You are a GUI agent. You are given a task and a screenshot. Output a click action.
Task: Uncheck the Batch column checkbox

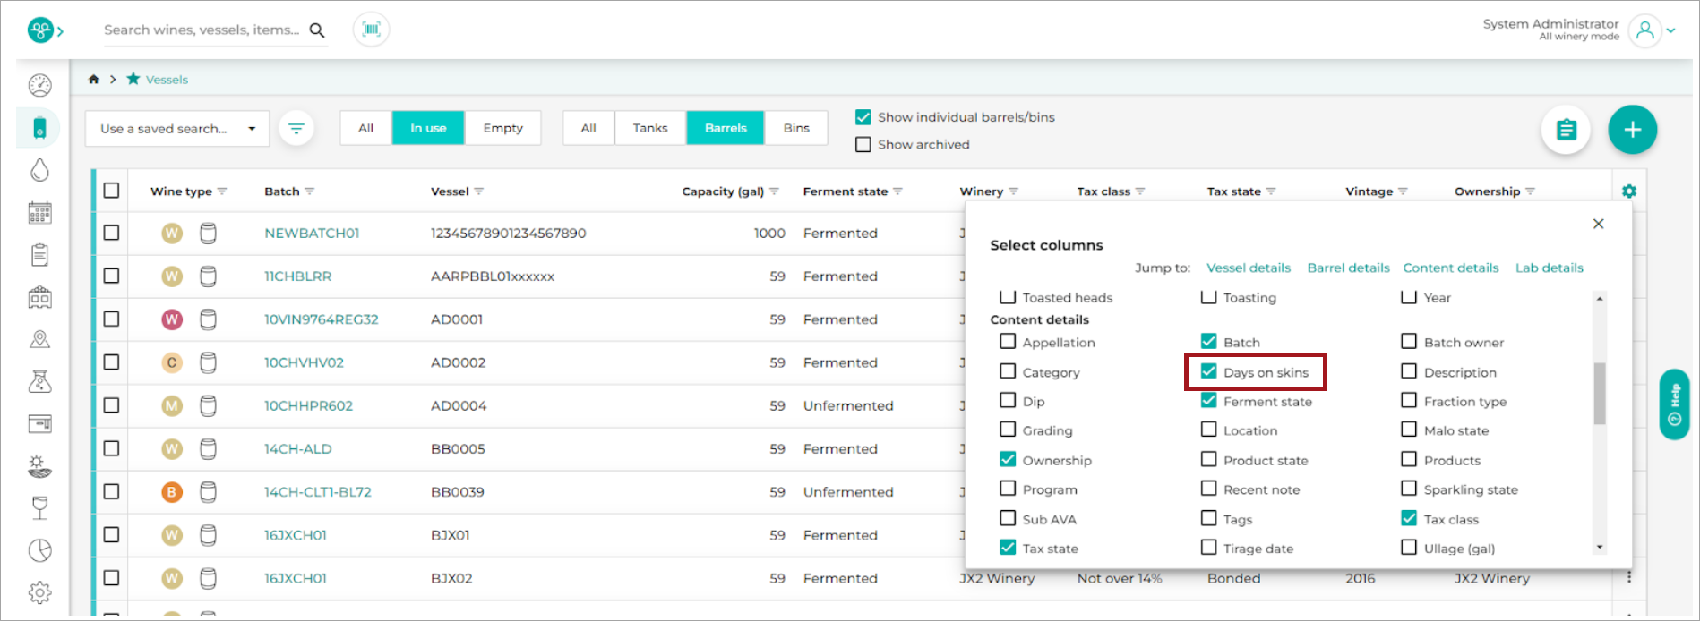[1209, 341]
